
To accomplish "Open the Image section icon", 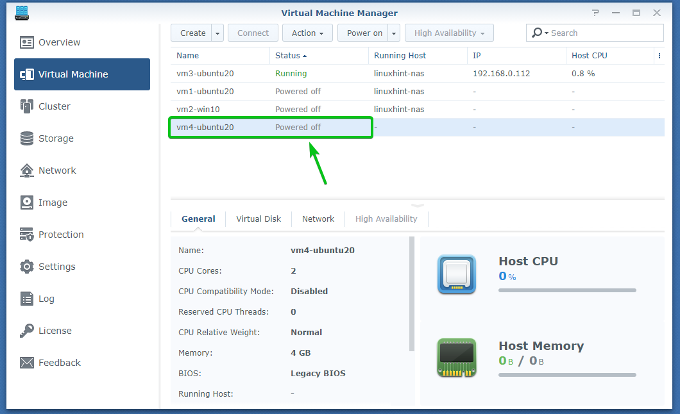I will point(27,203).
